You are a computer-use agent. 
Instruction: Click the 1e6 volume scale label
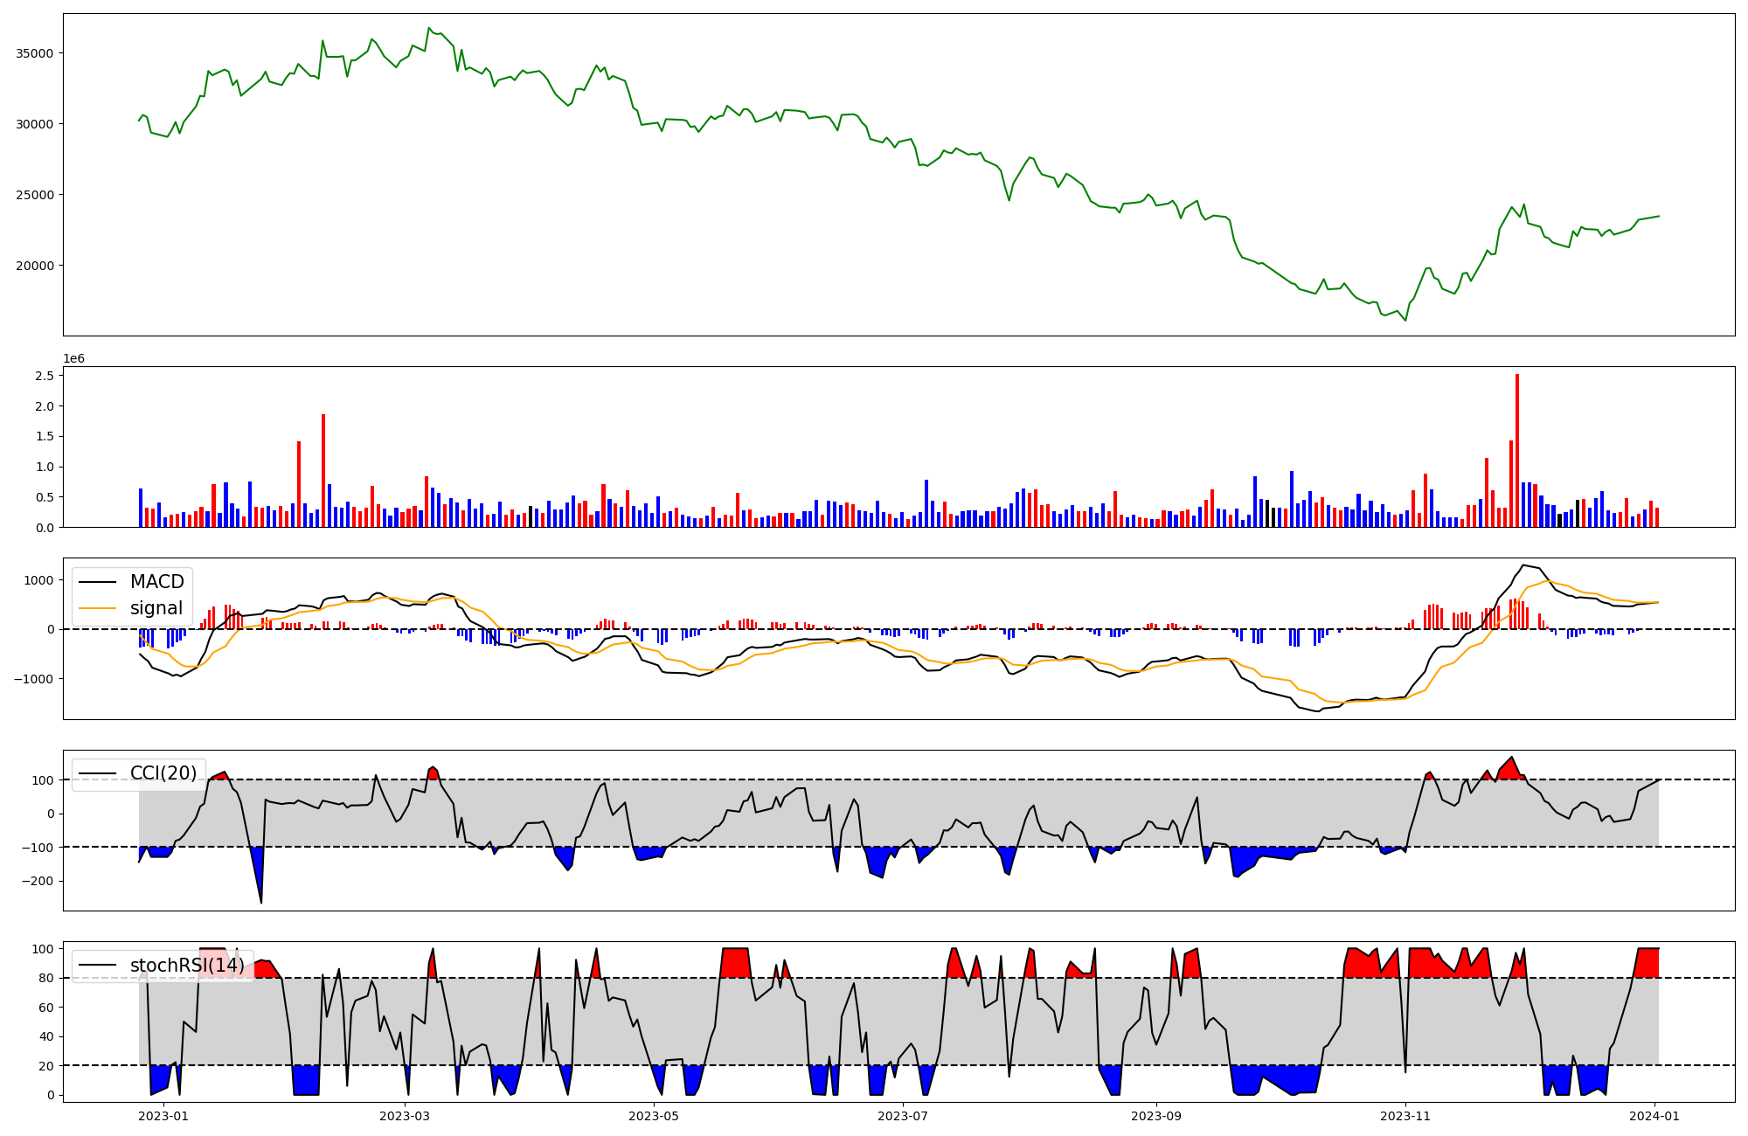point(73,359)
